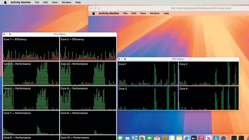Click the VM's Core 4 graph
The image size is (249, 140).
209,98
